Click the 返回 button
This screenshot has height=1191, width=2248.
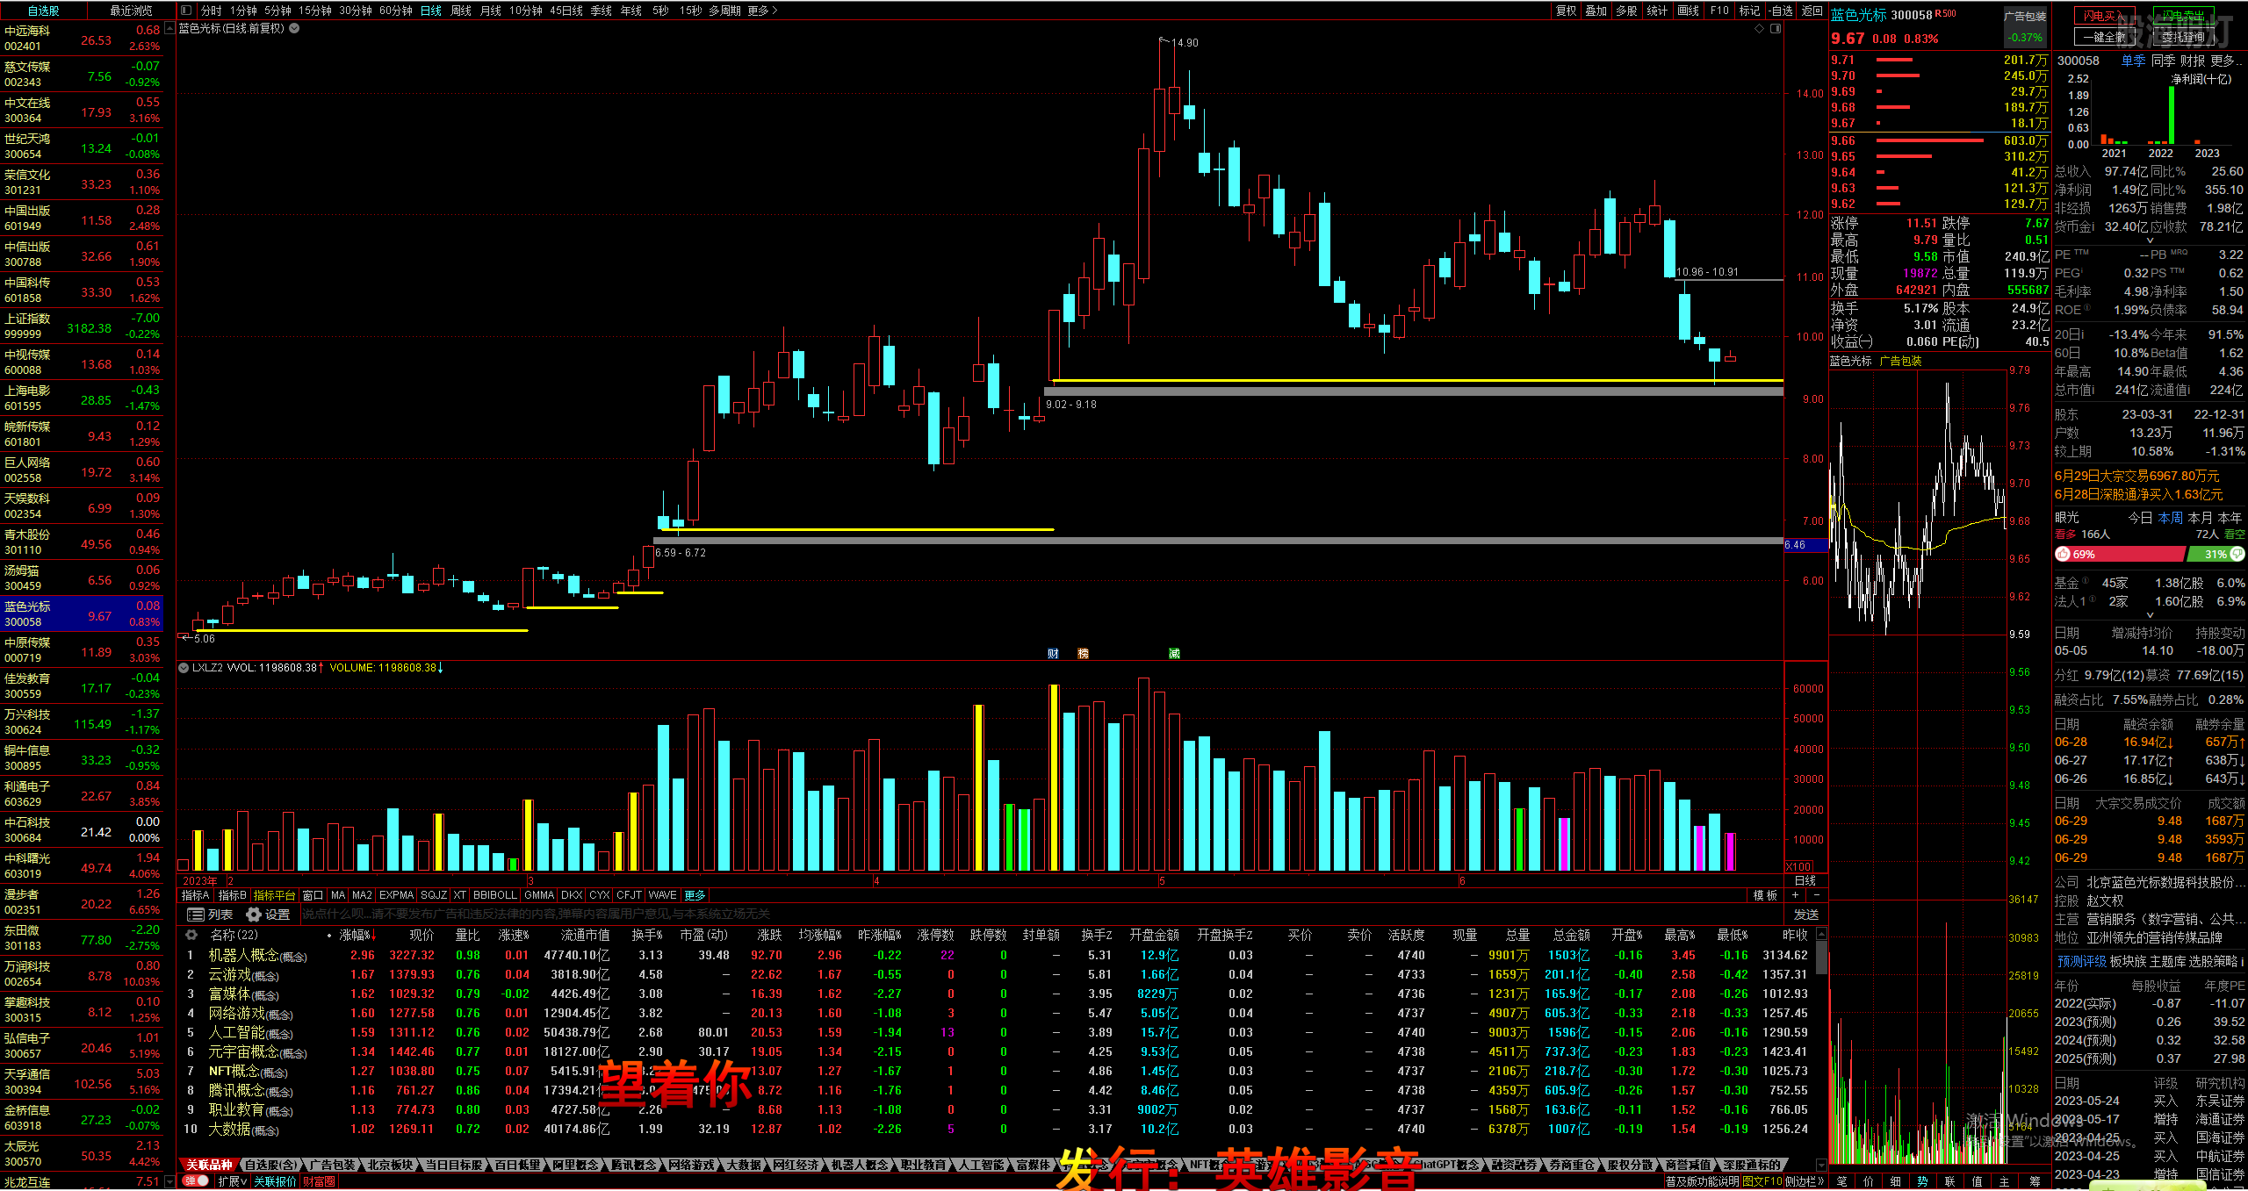pyautogui.click(x=1812, y=11)
